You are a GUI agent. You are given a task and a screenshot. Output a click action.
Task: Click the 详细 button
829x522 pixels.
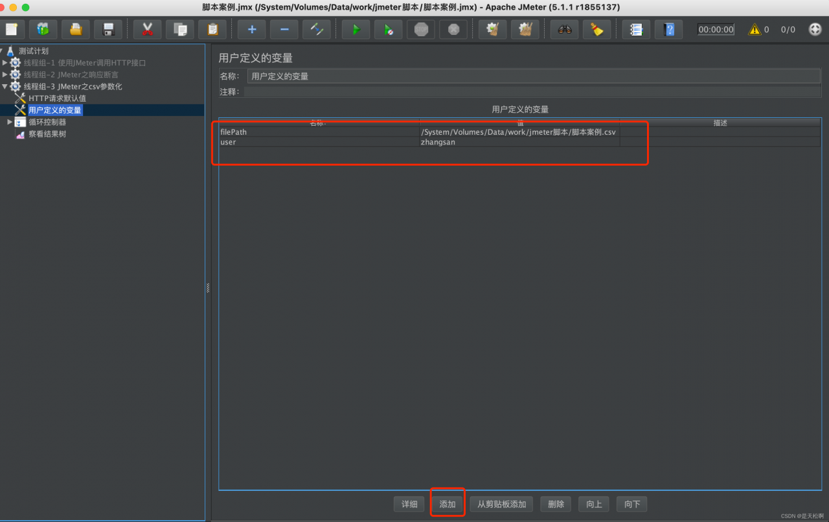click(x=409, y=504)
